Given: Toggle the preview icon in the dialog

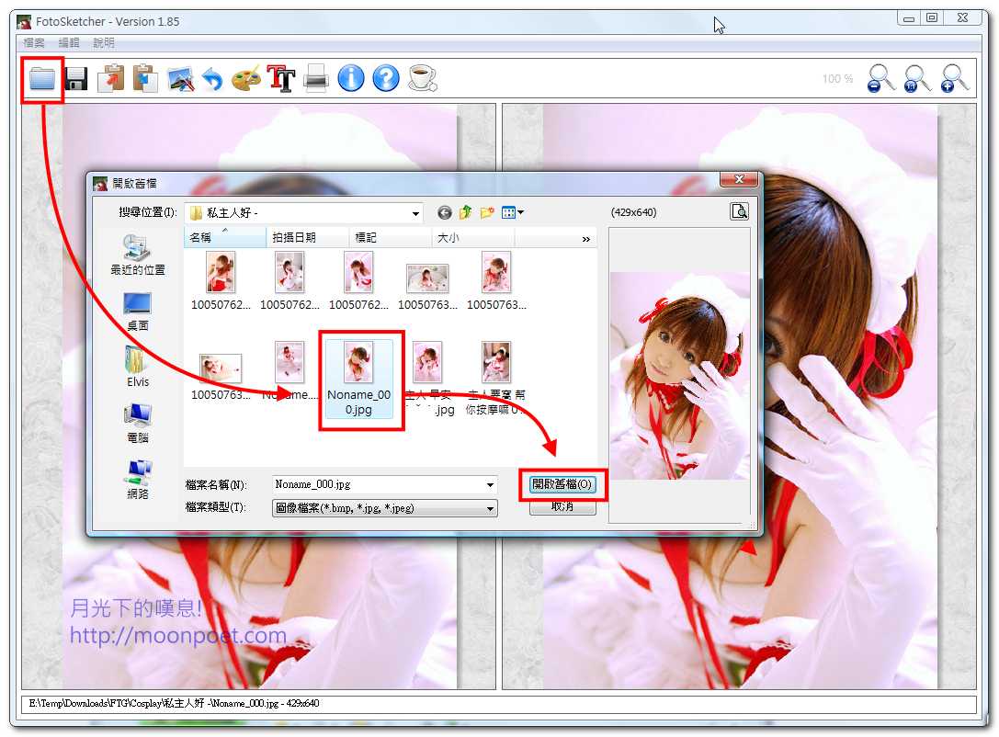Looking at the screenshot, I should (740, 212).
